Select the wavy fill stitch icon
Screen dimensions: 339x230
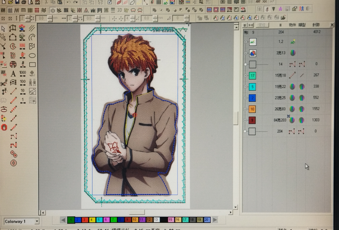point(44,10)
